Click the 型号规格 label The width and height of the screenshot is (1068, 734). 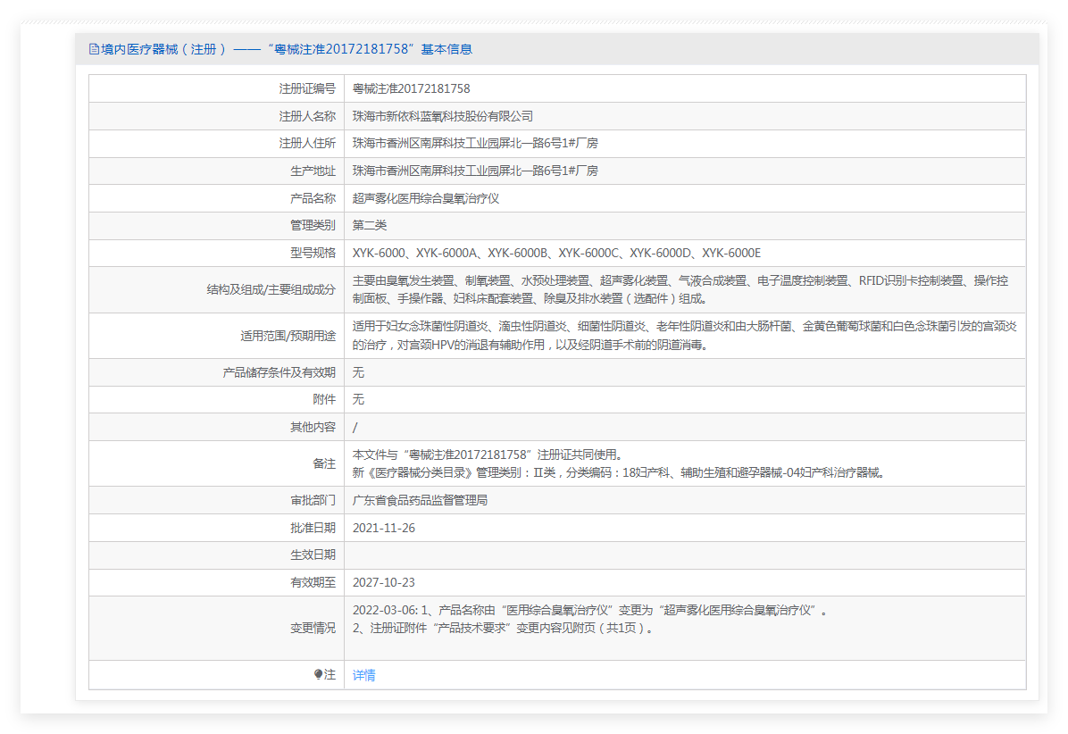coord(313,253)
